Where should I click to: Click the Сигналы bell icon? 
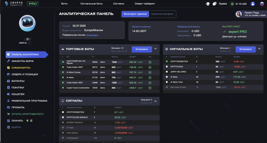63,101
